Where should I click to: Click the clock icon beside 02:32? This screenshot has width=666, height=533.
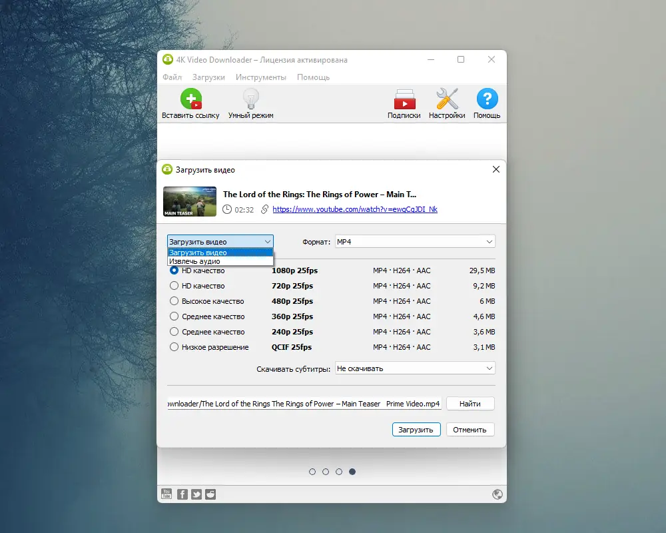tap(227, 209)
